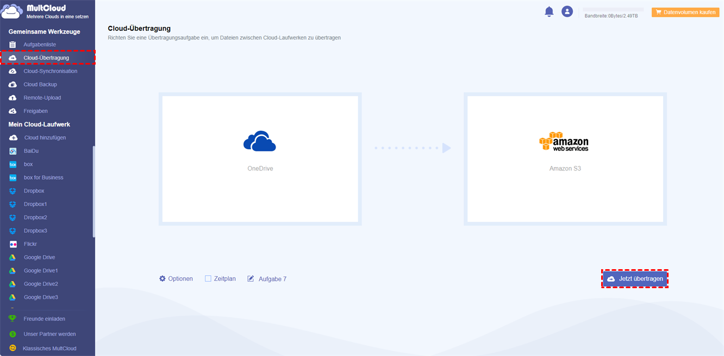
Task: Open box for Business drive
Action: click(x=43, y=177)
